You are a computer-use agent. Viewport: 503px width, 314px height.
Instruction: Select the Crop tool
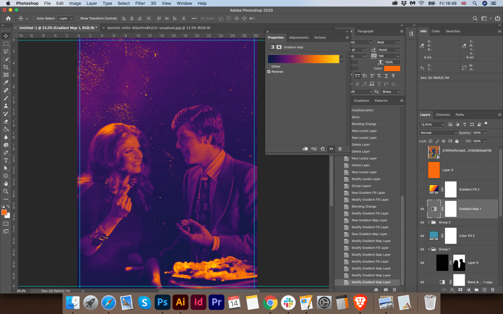pyautogui.click(x=6, y=67)
